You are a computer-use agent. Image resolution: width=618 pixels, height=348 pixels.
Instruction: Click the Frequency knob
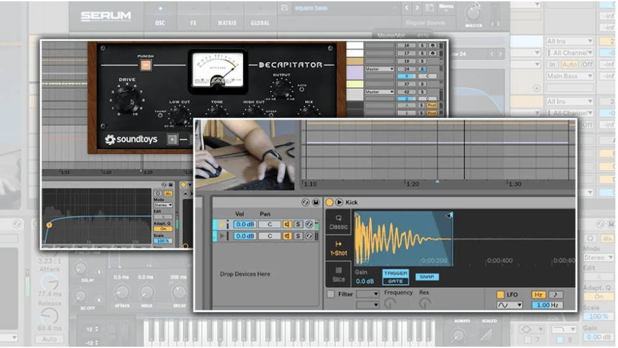[390, 303]
